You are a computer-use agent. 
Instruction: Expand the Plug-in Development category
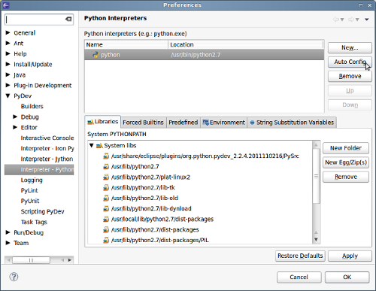click(8, 85)
